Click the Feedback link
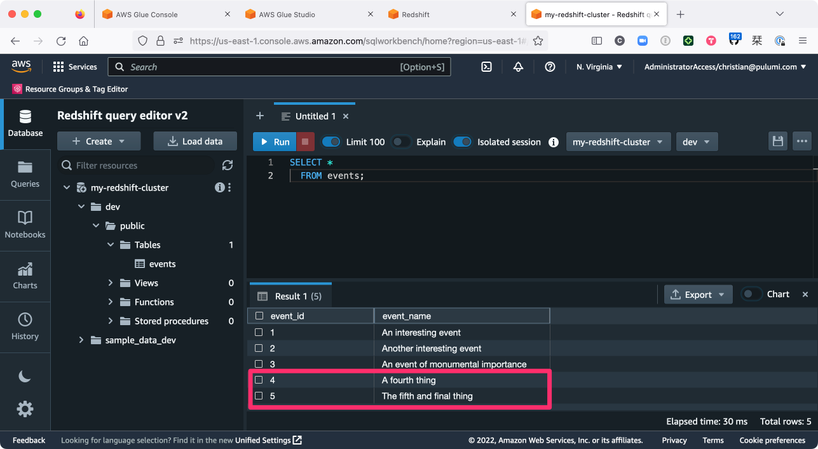This screenshot has width=818, height=449. point(29,440)
